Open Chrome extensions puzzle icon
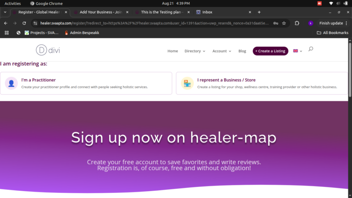Viewport: 352px width, 198px height. tap(297, 23)
